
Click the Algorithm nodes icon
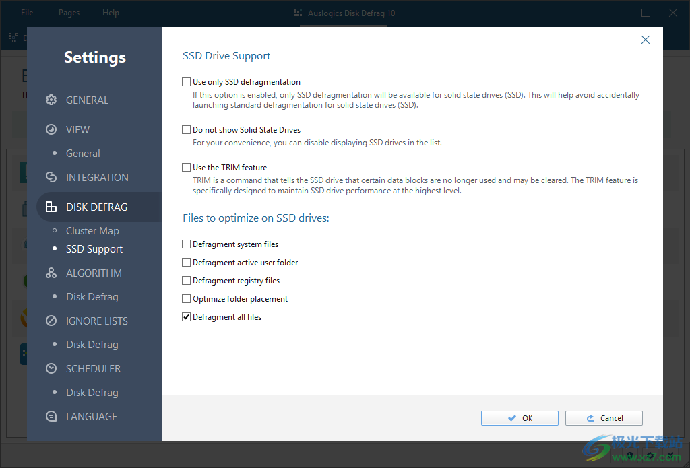[51, 273]
